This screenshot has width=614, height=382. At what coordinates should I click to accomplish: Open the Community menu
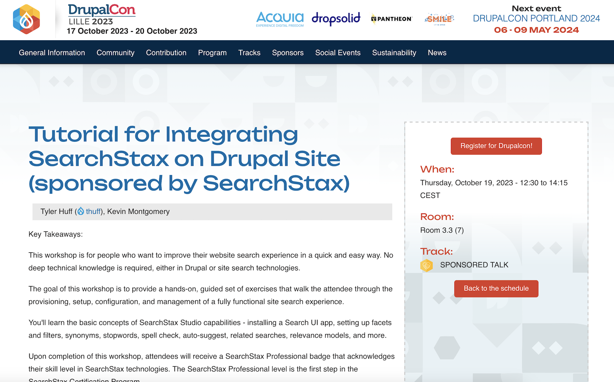pyautogui.click(x=116, y=53)
